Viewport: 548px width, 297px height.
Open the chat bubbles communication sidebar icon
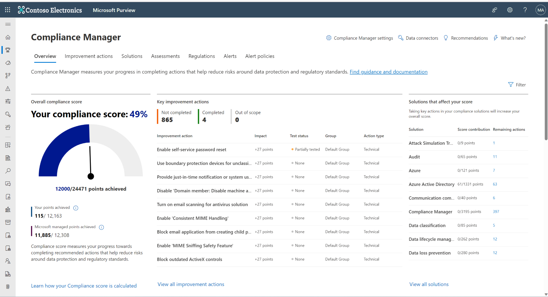click(8, 184)
